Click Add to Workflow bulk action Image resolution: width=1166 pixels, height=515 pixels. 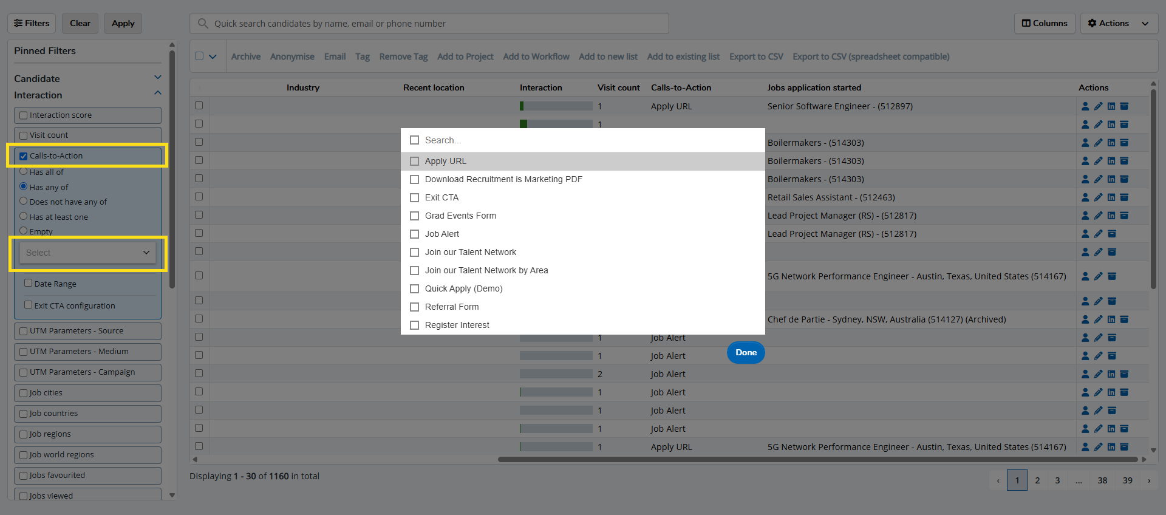536,56
